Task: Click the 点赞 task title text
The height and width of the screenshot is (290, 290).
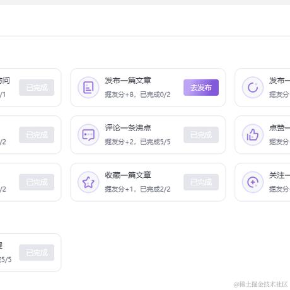Action: pyautogui.click(x=279, y=127)
